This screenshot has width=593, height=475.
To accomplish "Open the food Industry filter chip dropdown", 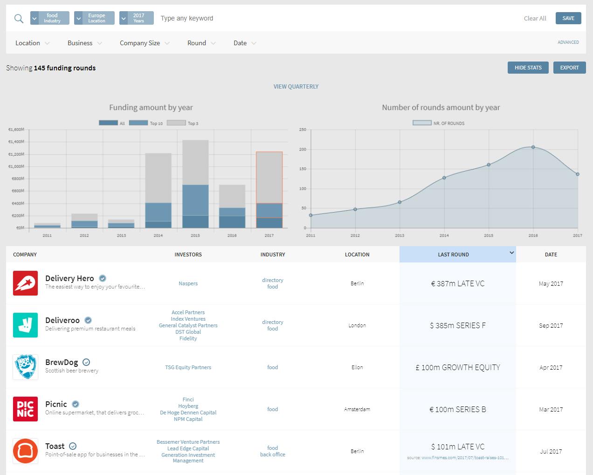I will (x=34, y=18).
